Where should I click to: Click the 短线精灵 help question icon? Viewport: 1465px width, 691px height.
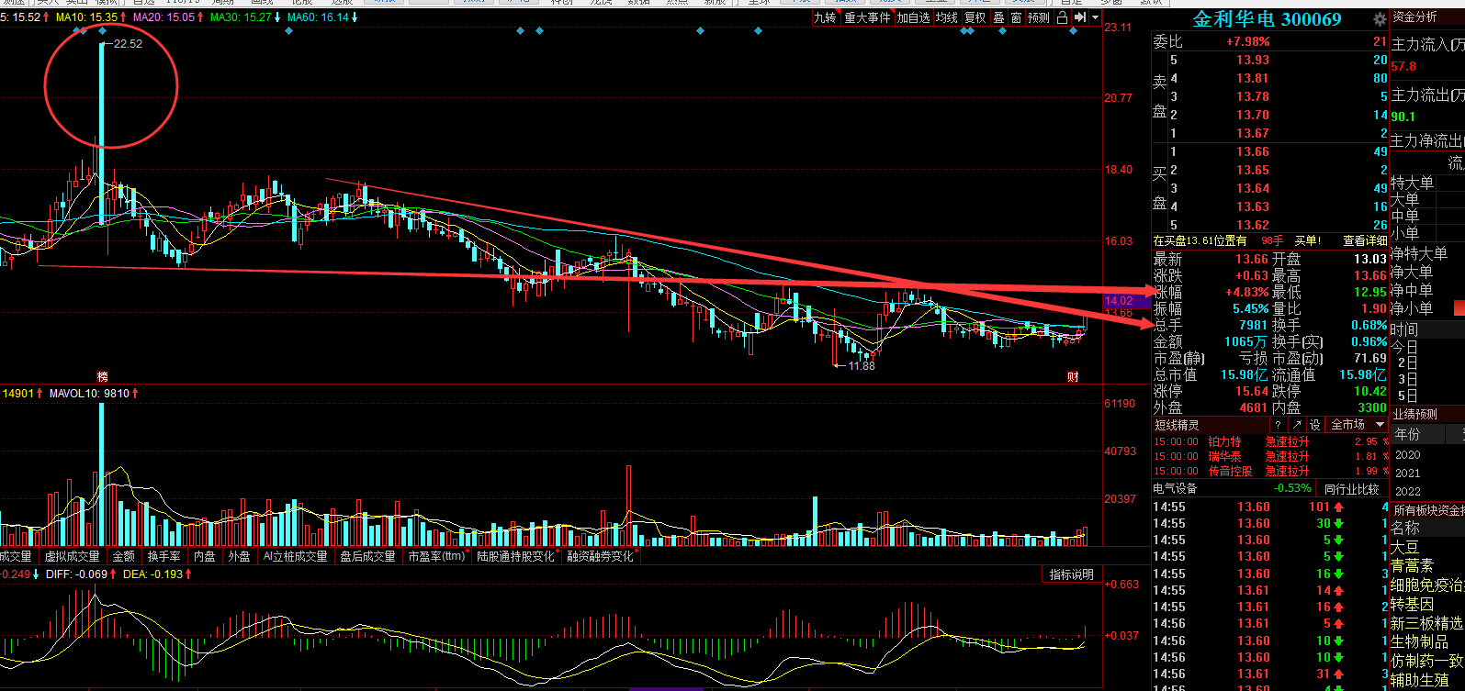(1278, 425)
